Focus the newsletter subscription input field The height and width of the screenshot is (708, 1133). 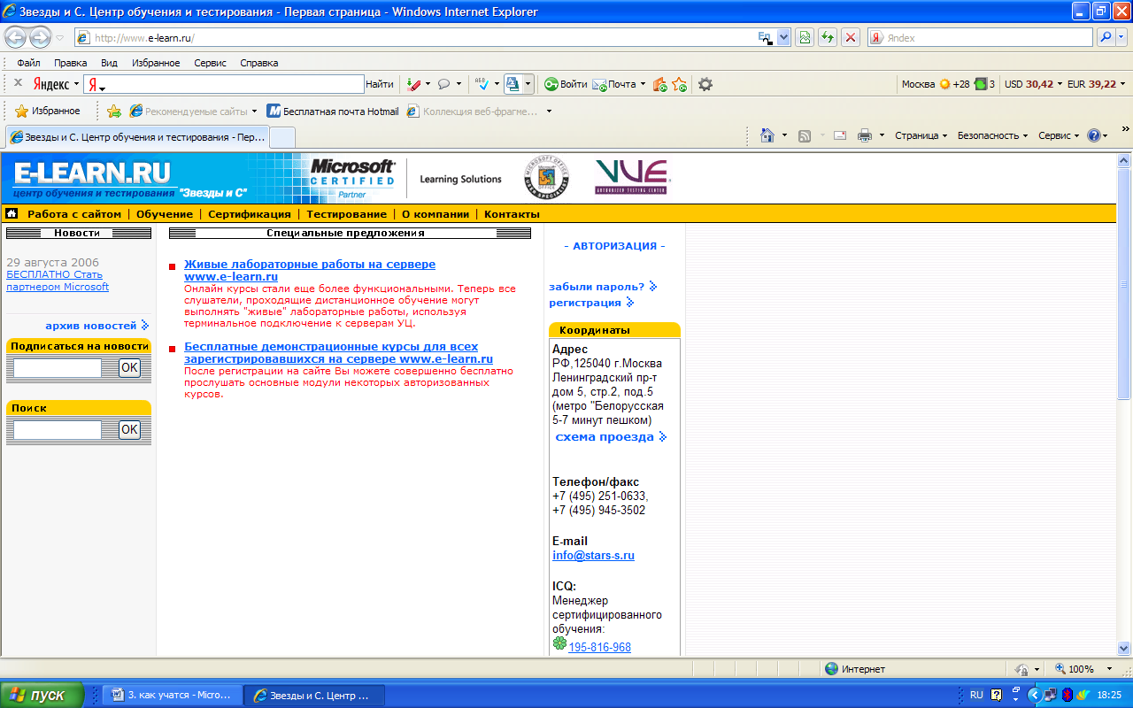click(x=58, y=368)
